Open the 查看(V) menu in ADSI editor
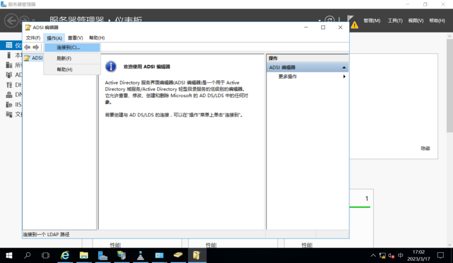453x263 pixels. point(75,38)
